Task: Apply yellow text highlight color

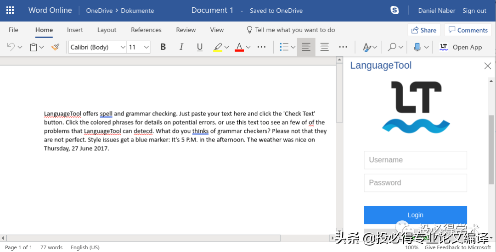Action: pos(218,47)
